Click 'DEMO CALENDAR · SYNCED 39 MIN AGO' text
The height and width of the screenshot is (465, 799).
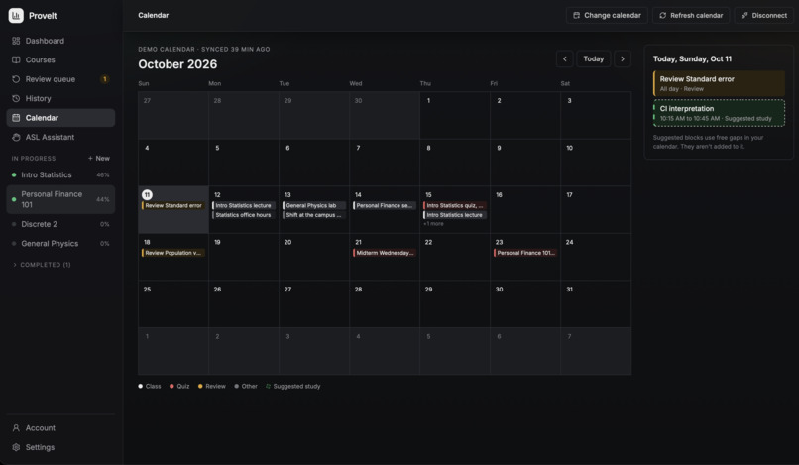click(204, 49)
